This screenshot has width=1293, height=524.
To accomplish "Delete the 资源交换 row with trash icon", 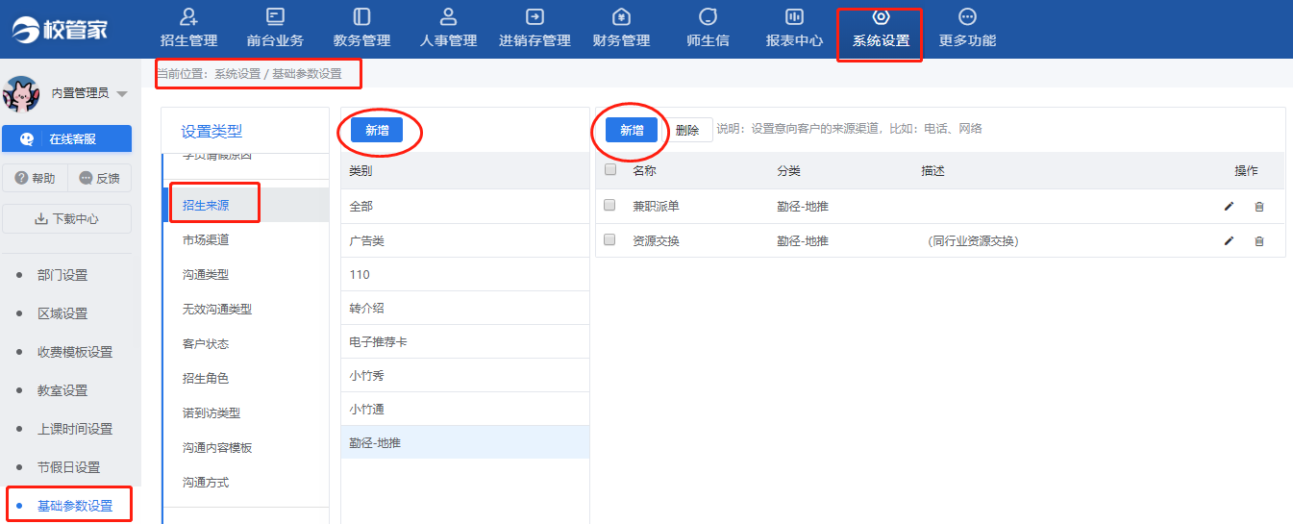I will (x=1259, y=240).
